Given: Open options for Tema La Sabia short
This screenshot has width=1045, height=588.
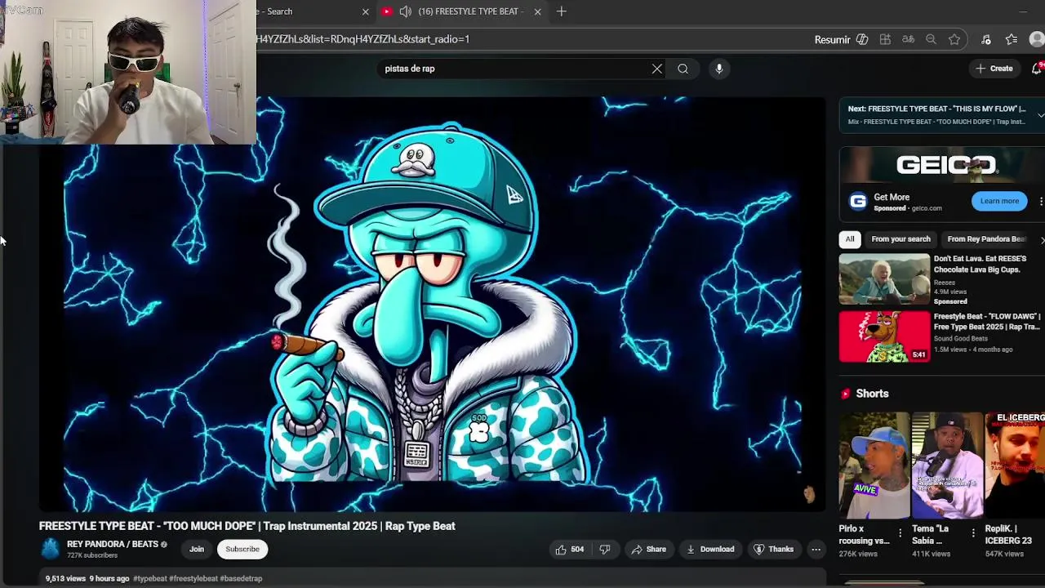Looking at the screenshot, I should 973,532.
